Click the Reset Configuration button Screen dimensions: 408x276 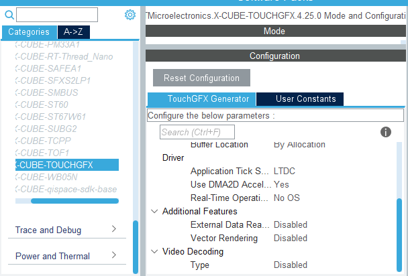coord(201,78)
